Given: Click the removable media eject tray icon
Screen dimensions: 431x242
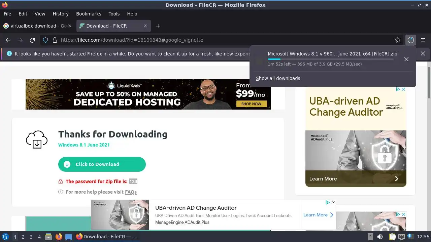Looking at the screenshot, I should [370, 237].
